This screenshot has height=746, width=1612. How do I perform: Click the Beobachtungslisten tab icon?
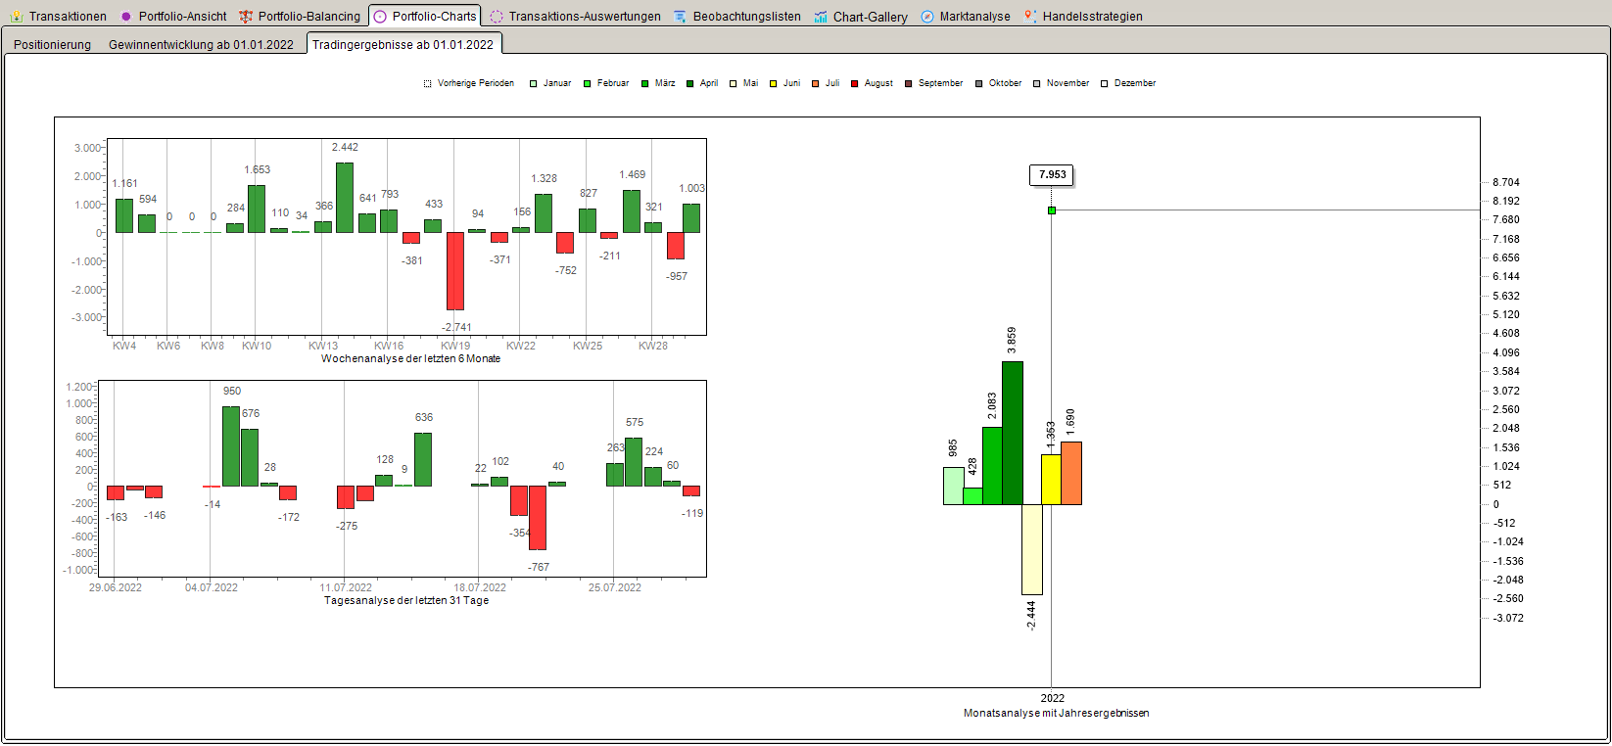(x=681, y=17)
